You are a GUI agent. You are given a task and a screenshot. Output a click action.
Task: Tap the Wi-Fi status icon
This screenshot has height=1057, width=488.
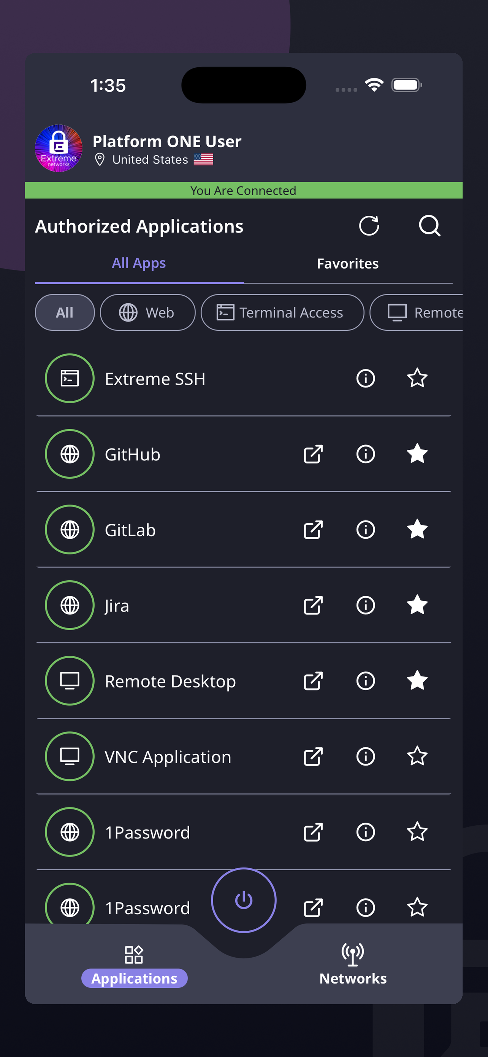374,85
